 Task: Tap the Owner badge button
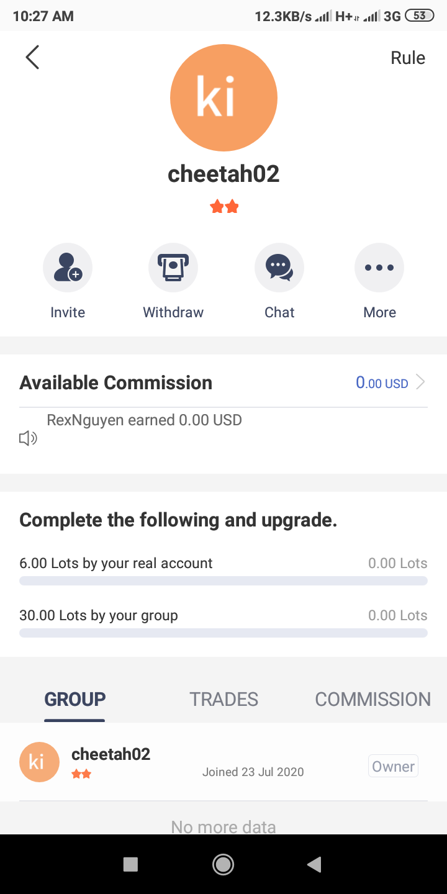tap(393, 767)
